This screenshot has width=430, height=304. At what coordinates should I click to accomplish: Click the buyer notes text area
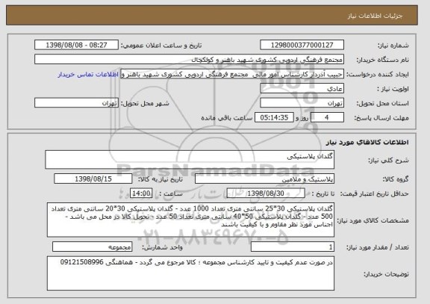point(190,273)
